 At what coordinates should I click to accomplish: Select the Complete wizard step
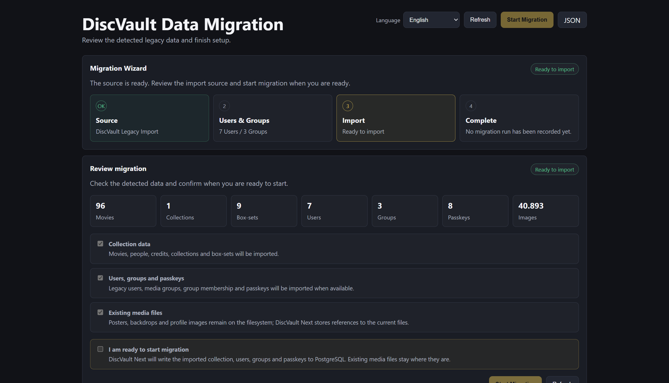[519, 118]
